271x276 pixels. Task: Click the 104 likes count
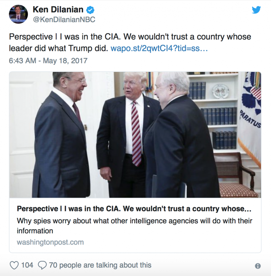coord(27,265)
